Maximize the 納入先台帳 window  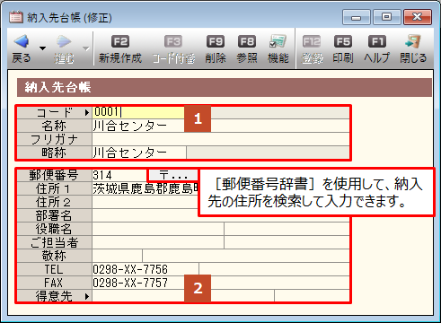tap(386, 17)
